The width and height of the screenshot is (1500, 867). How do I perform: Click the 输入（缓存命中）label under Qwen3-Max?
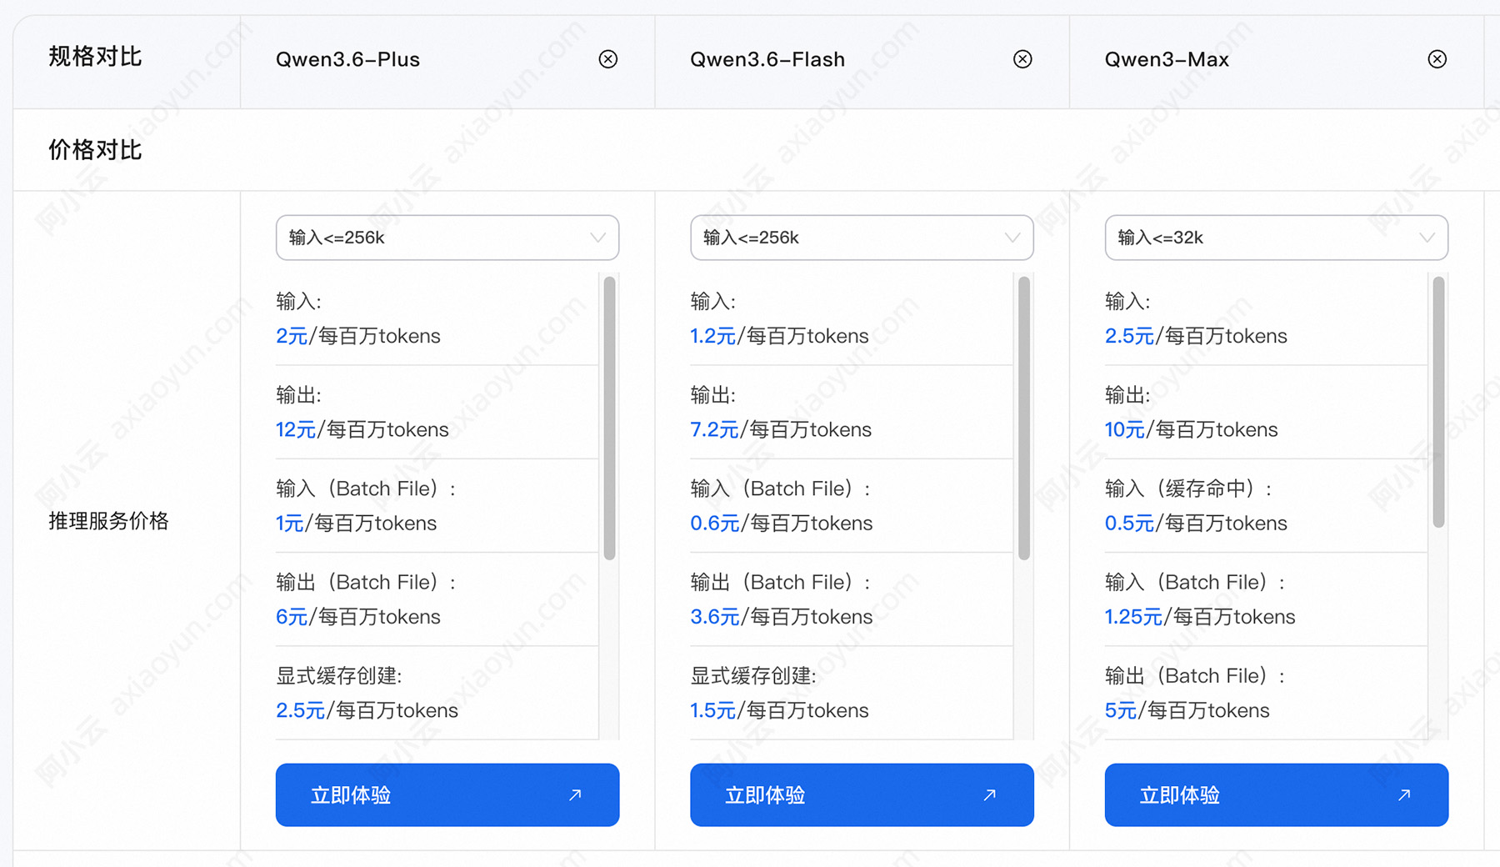1189,489
